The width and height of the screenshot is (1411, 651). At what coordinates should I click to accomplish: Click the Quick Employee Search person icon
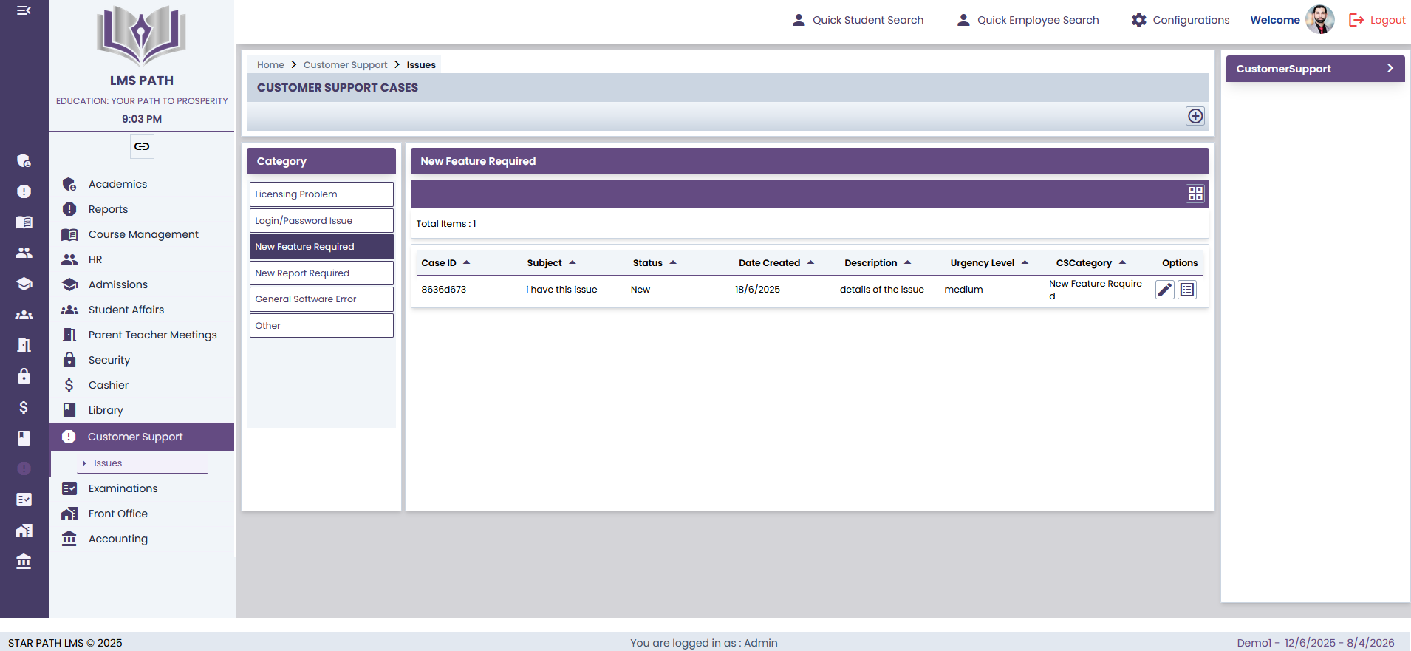pyautogui.click(x=963, y=20)
